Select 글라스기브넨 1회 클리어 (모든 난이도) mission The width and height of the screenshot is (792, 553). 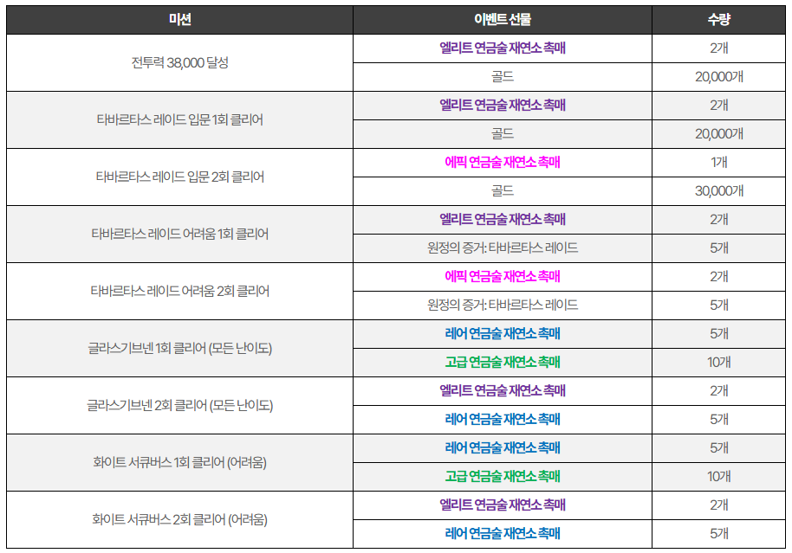[x=179, y=348]
